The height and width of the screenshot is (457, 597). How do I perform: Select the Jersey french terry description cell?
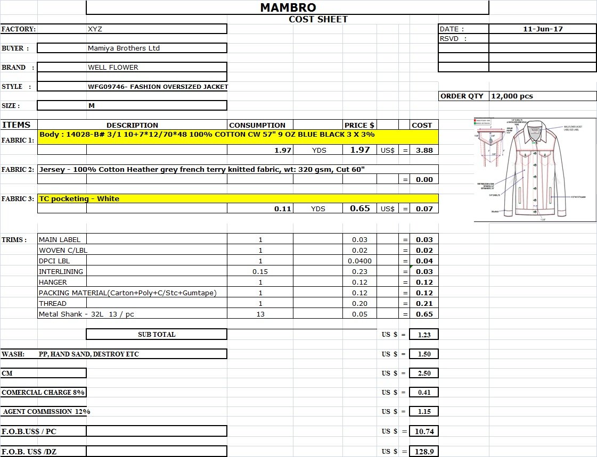(x=238, y=169)
